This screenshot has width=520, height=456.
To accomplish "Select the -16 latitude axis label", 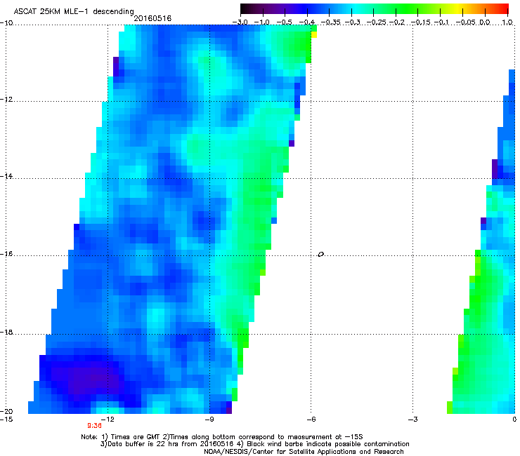I will click(x=6, y=254).
